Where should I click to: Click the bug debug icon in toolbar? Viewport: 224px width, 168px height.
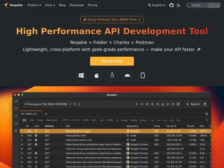coord(152,104)
